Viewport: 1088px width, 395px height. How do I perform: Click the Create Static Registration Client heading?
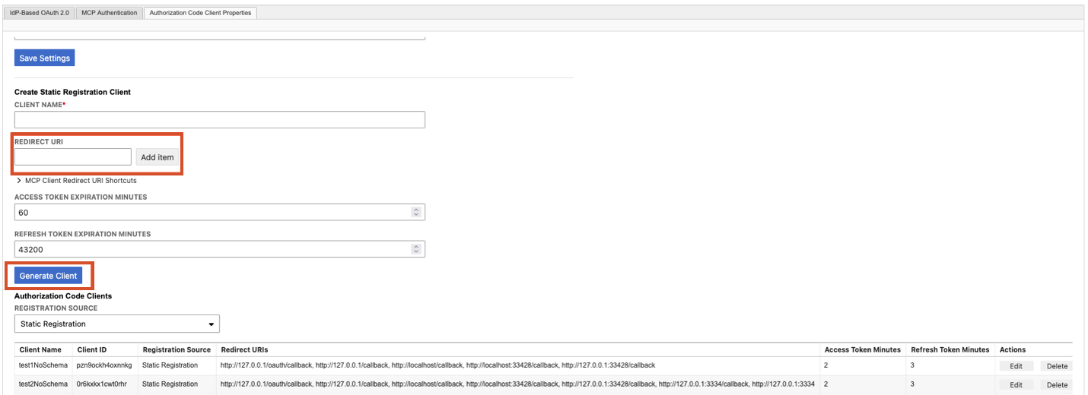point(72,92)
